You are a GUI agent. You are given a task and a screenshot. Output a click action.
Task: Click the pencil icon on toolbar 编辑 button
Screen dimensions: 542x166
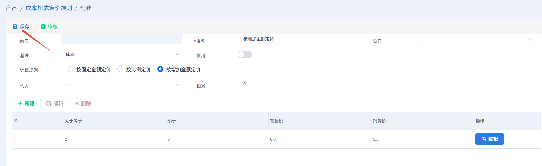coord(49,103)
